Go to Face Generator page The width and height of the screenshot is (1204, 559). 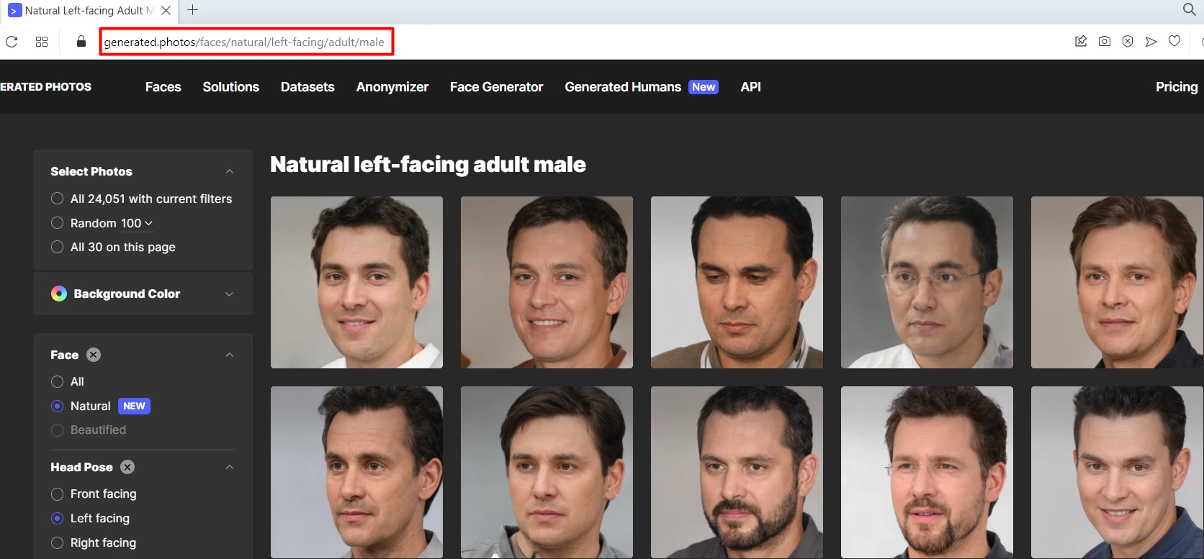click(x=497, y=86)
